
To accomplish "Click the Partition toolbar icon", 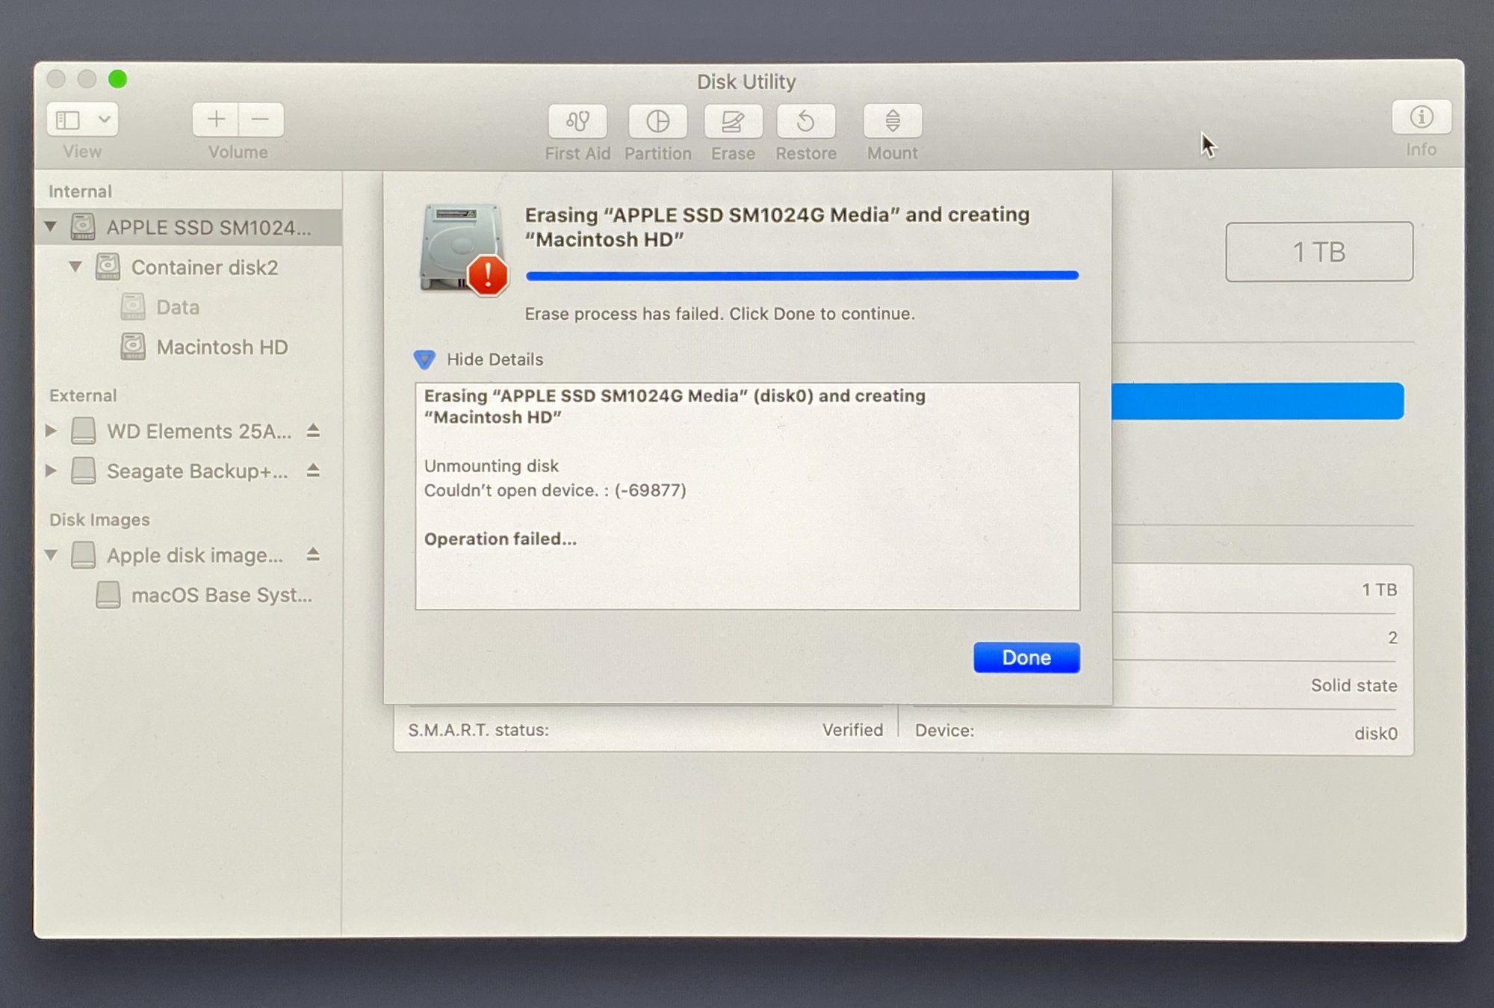I will tap(657, 121).
